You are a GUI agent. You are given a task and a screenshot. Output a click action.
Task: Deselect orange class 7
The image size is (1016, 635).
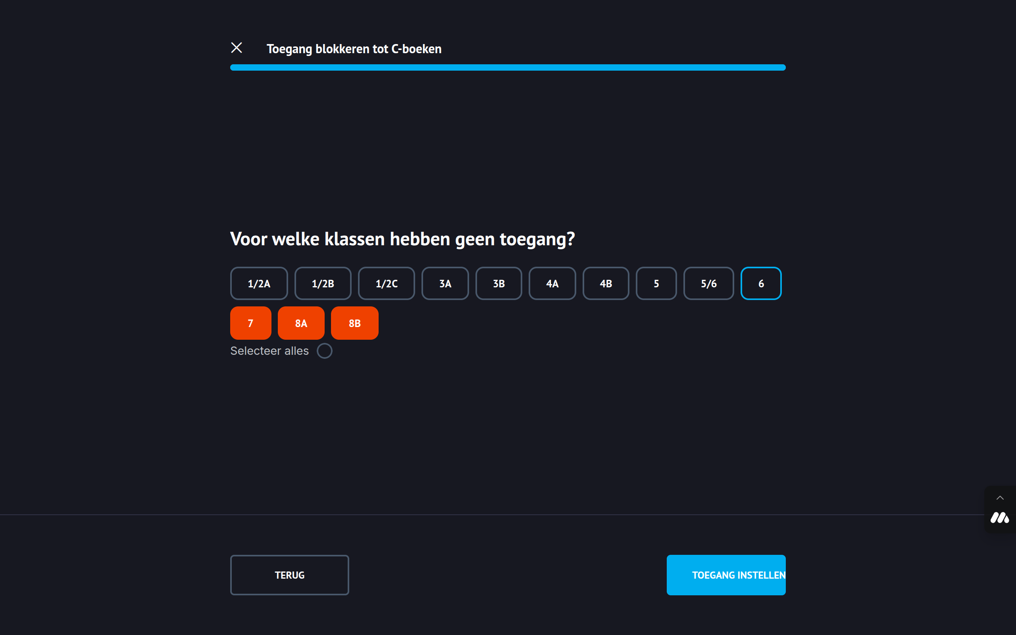[251, 323]
